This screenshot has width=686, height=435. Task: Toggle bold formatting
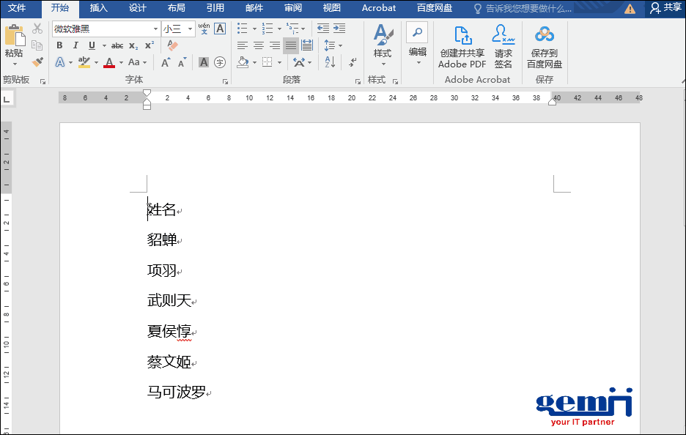coord(60,45)
